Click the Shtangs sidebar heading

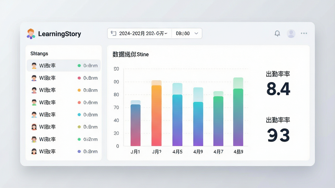pos(39,54)
